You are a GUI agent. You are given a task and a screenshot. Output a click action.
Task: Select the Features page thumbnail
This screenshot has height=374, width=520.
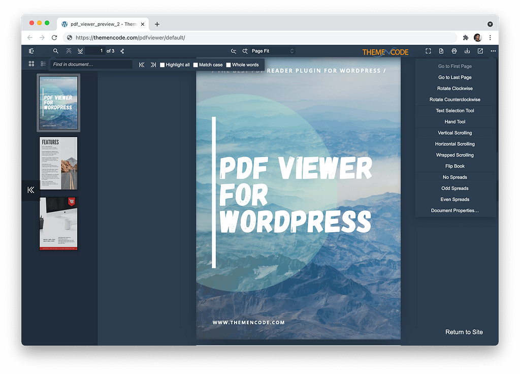[58, 163]
